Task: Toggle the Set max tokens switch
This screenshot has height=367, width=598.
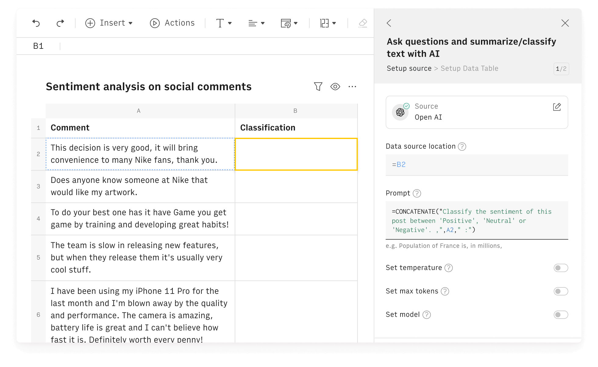Action: 561,291
